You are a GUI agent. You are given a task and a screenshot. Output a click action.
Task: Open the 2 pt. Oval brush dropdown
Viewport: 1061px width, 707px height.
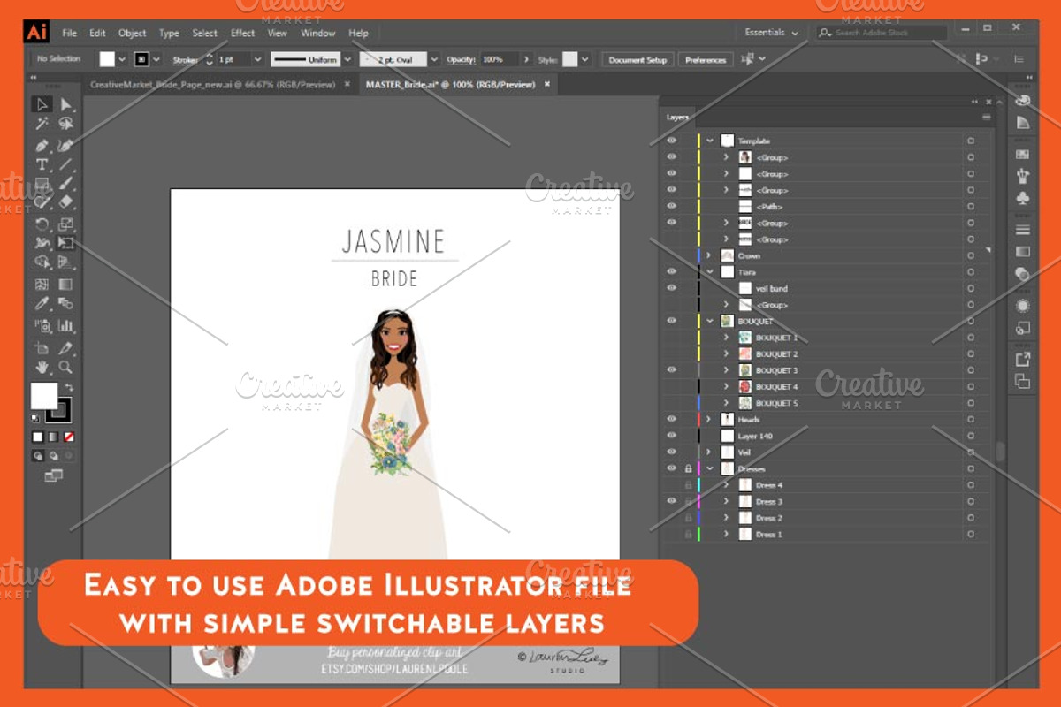434,59
